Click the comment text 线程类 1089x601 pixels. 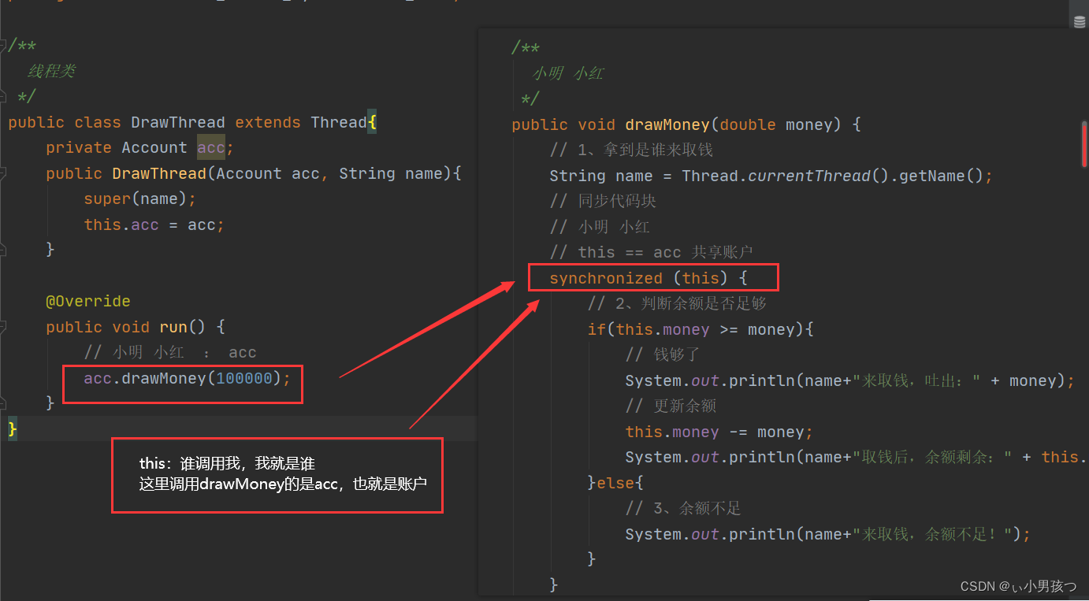click(x=51, y=71)
